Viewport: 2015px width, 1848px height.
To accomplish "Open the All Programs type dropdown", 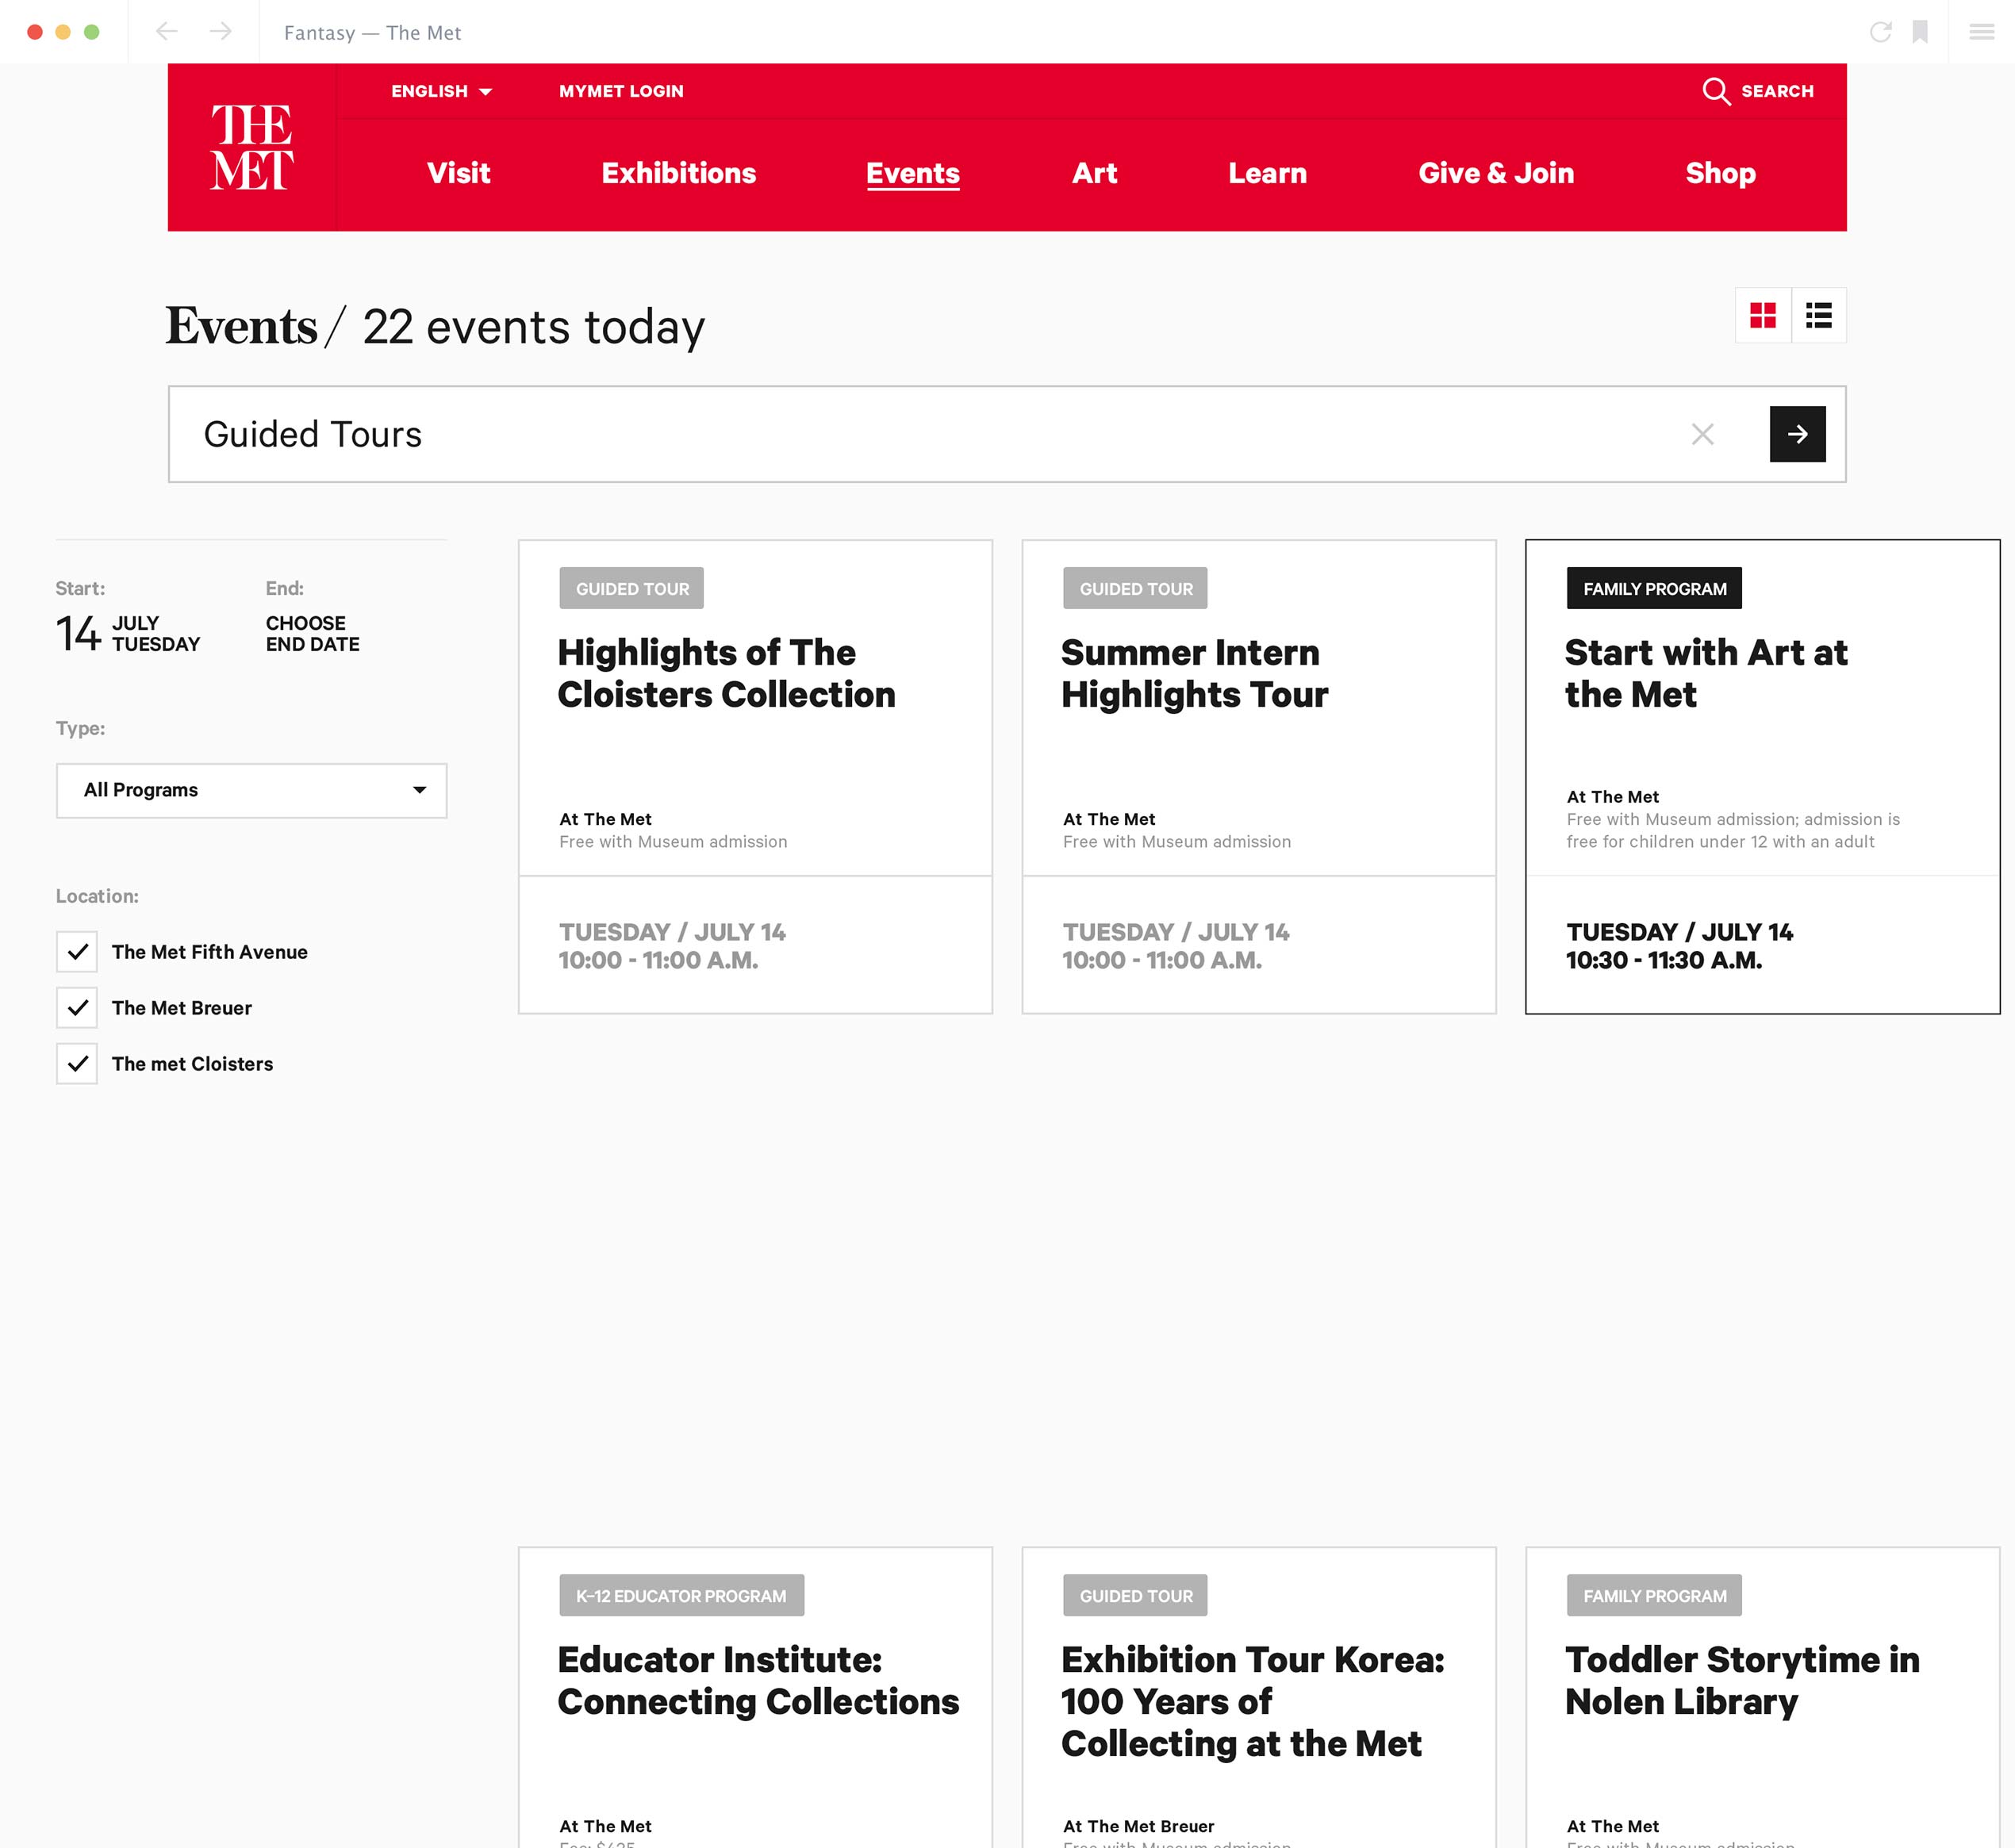I will (x=252, y=791).
